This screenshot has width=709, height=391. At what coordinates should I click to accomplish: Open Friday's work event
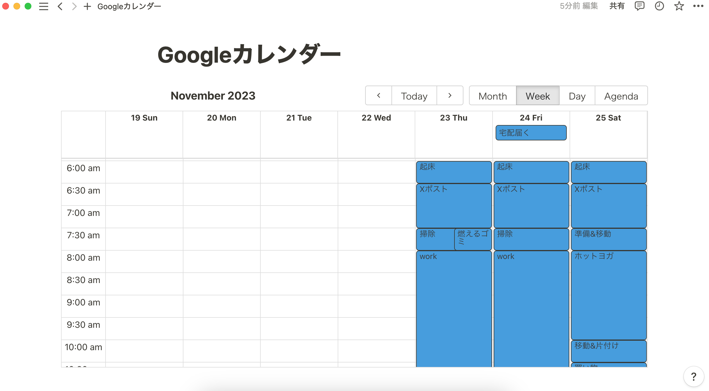click(x=531, y=309)
